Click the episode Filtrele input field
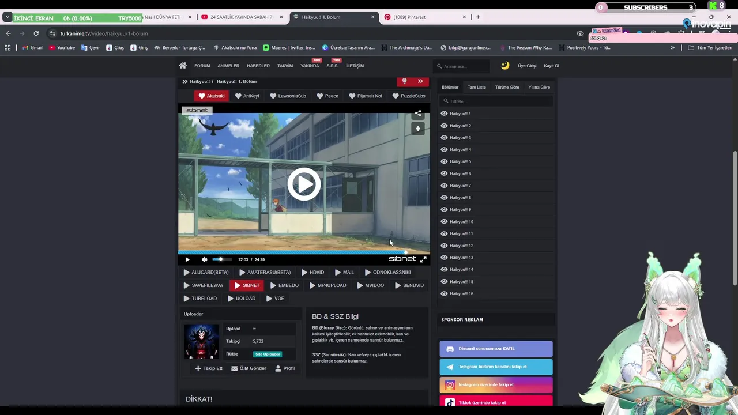Screen dimensions: 738x415 [x=496, y=101]
